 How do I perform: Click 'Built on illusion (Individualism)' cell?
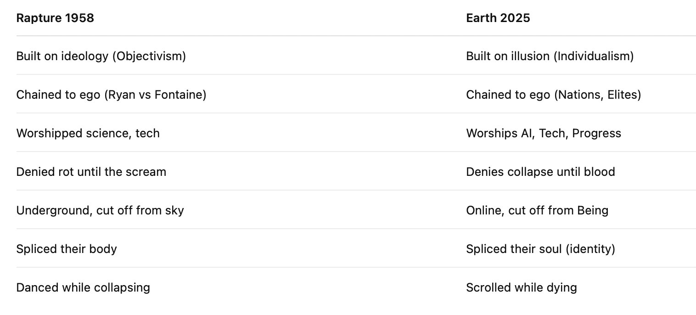(x=550, y=56)
